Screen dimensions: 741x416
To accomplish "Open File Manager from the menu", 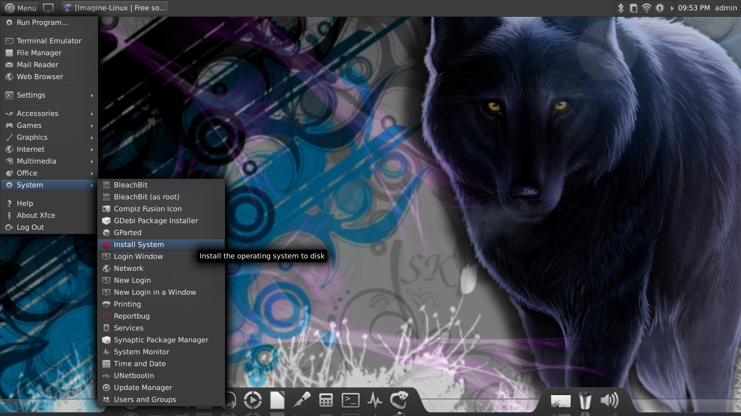I will coord(49,53).
